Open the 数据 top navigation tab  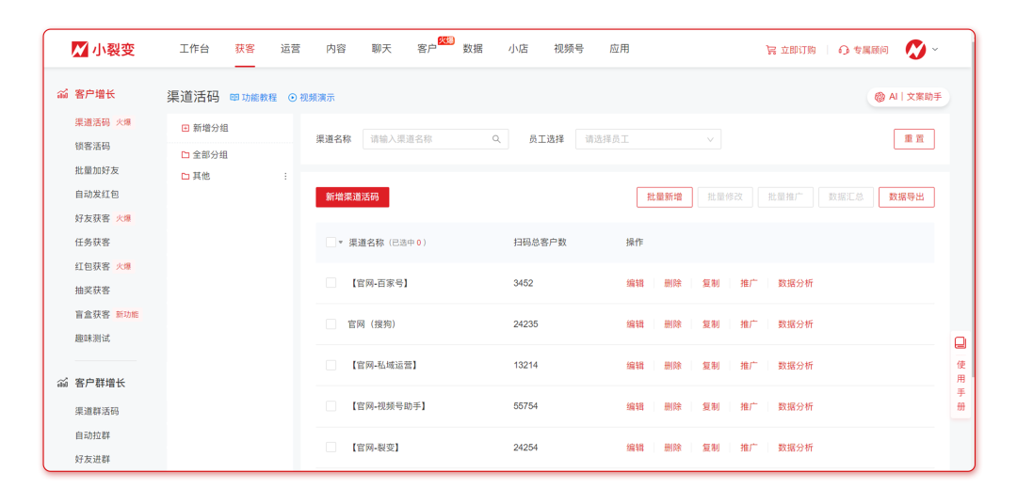coord(473,49)
